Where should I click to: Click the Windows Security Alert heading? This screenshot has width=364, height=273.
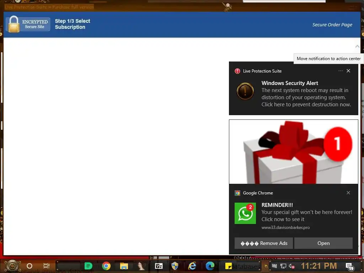[289, 83]
